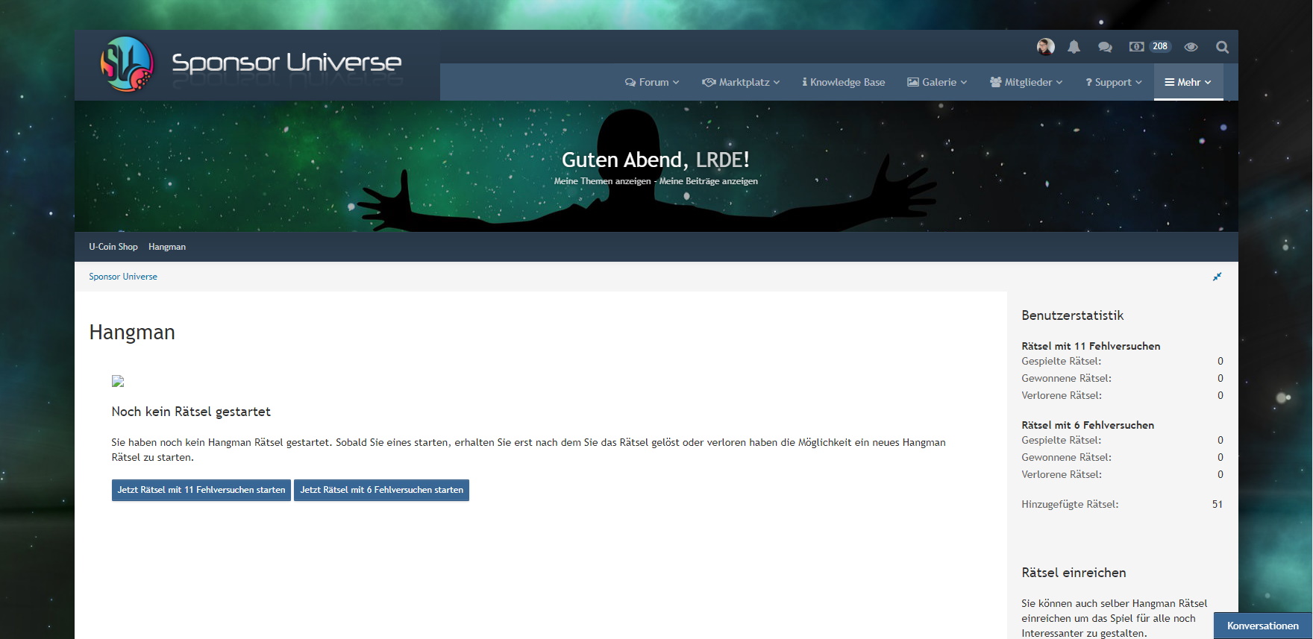Screen dimensions: 1313x639
Task: Click the U-Coin balance 208 icon
Action: [x=1150, y=46]
